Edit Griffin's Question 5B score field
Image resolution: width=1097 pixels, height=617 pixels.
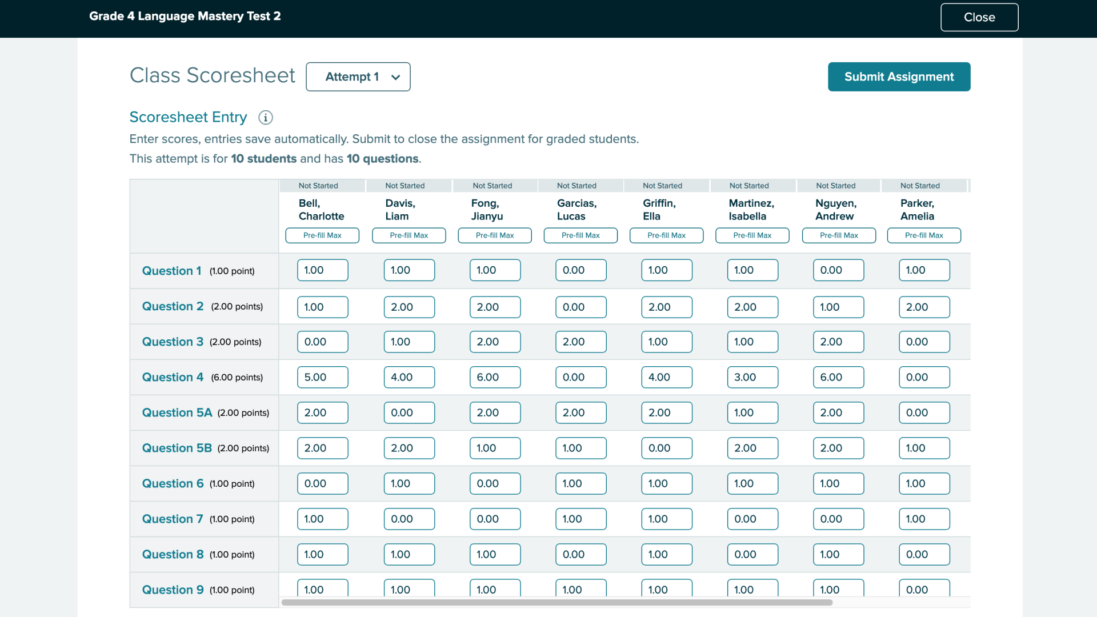click(x=666, y=448)
